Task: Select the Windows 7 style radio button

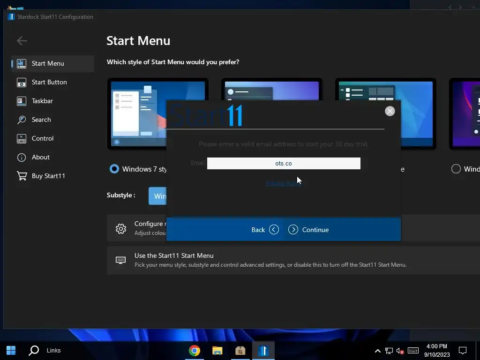Action: pos(114,169)
